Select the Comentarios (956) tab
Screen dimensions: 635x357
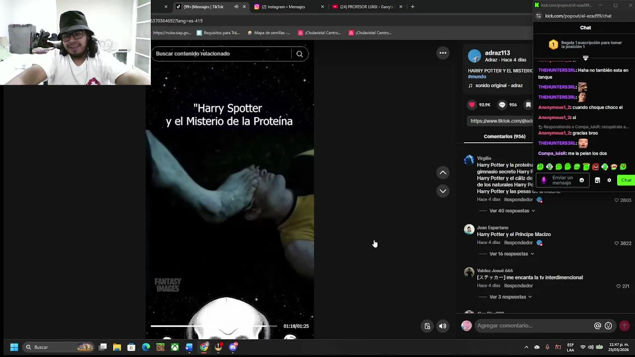coord(505,136)
